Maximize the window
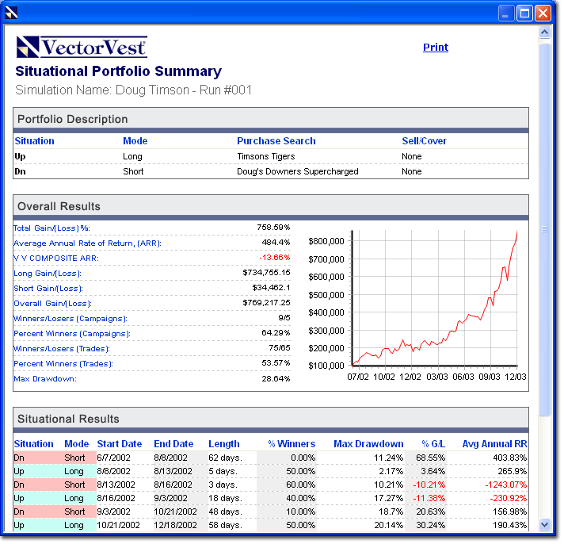Image resolution: width=564 pixels, height=544 pixels. (524, 13)
